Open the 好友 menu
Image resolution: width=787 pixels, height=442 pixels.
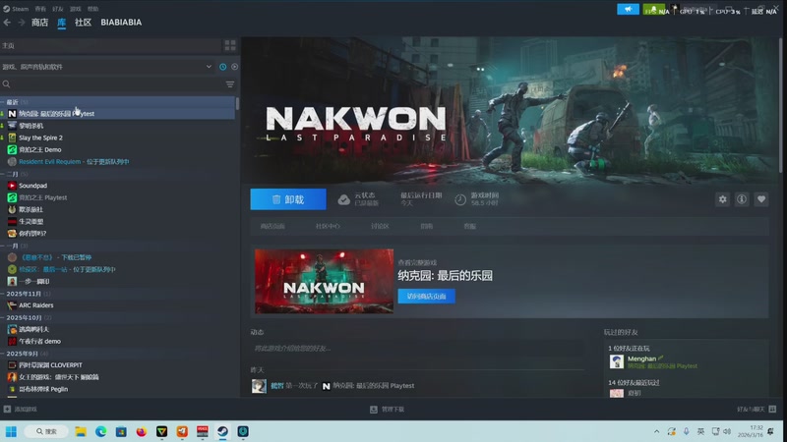[x=58, y=9]
